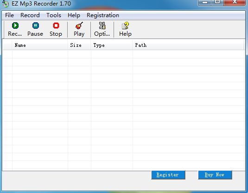The height and width of the screenshot is (193, 248).
Task: Sort list by Name column header
Action: point(40,45)
